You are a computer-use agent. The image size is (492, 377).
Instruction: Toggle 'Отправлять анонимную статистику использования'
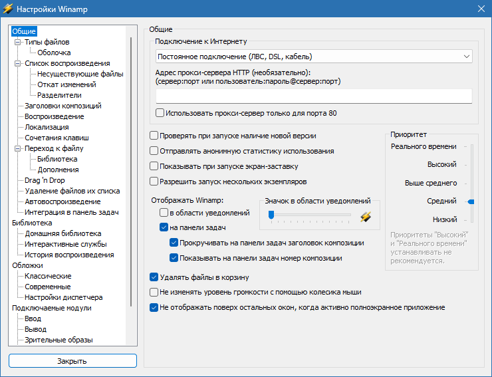[154, 151]
